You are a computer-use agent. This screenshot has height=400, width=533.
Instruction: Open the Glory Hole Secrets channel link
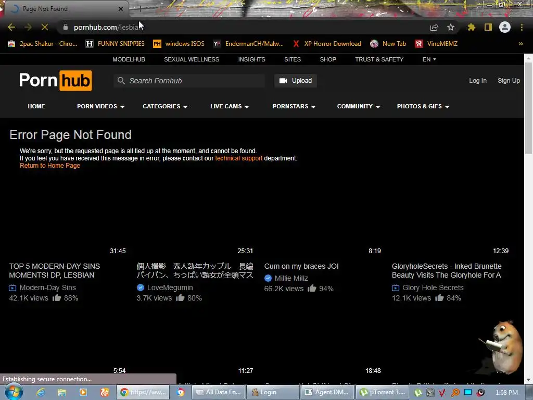click(433, 287)
